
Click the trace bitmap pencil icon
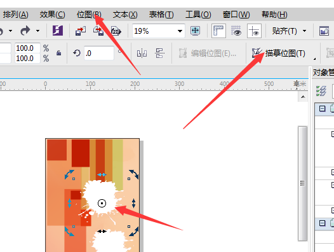pos(257,53)
